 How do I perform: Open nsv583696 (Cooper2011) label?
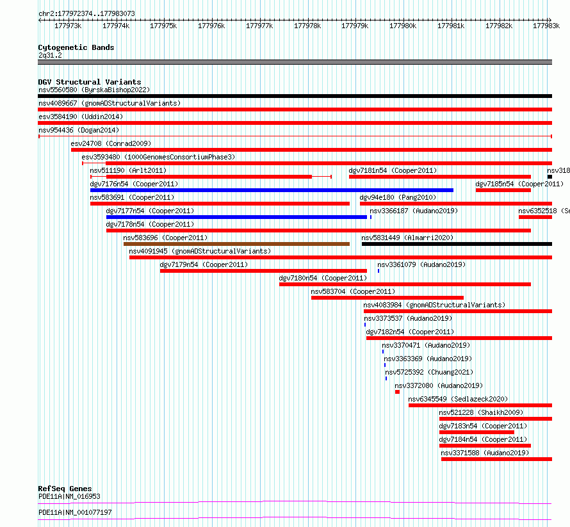(x=165, y=238)
